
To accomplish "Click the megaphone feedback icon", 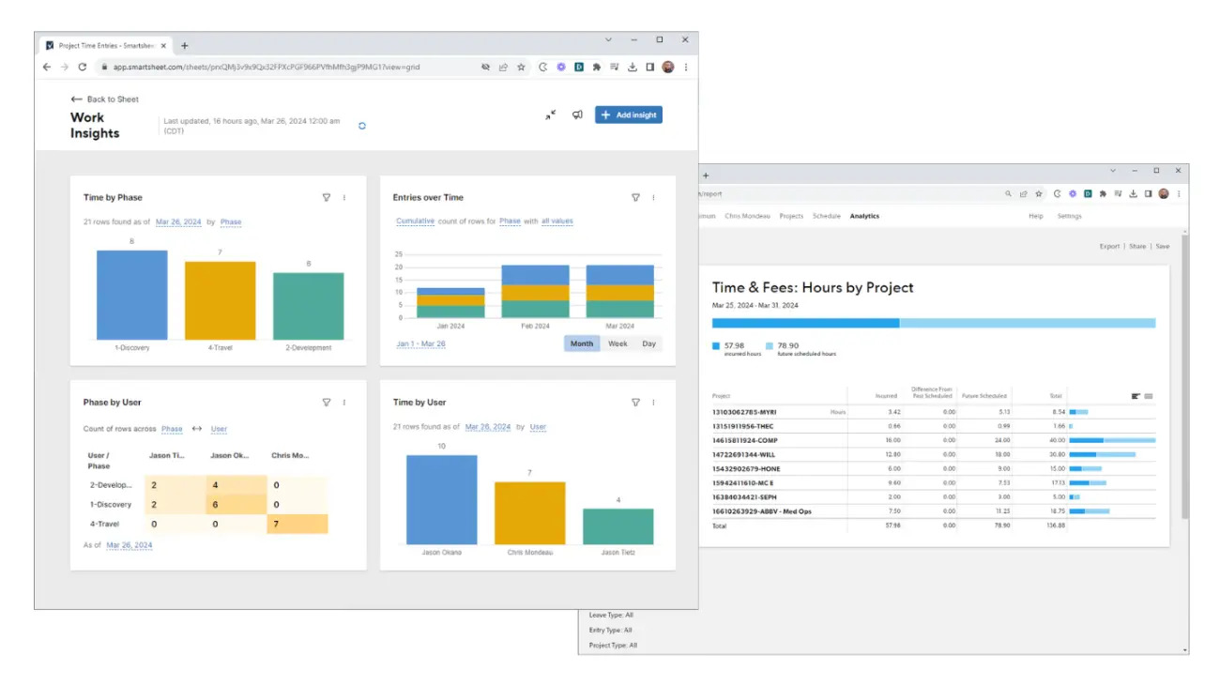I will click(x=578, y=114).
